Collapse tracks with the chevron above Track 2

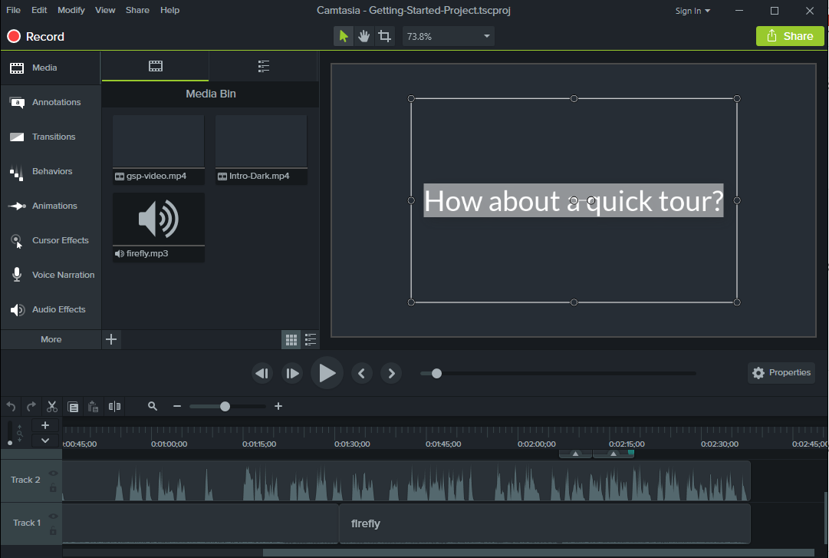45,440
